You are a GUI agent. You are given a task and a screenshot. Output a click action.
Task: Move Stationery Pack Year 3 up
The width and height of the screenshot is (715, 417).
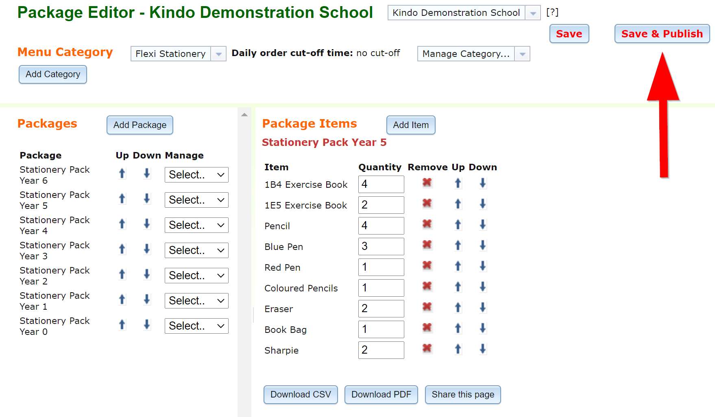pyautogui.click(x=122, y=249)
